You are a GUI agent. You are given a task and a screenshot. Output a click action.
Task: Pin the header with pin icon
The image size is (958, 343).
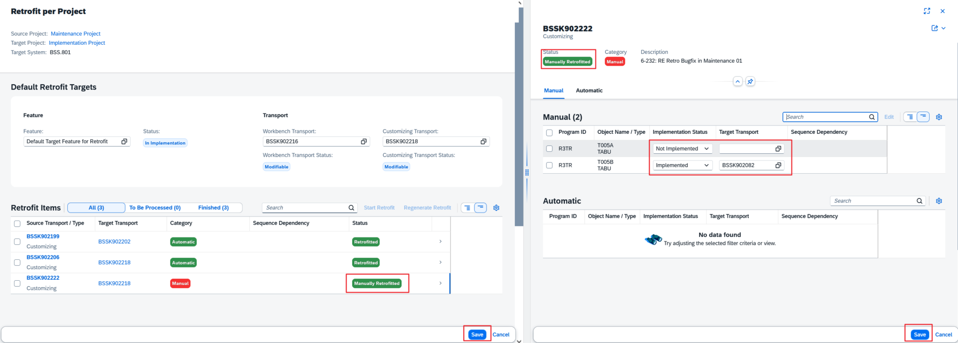750,82
